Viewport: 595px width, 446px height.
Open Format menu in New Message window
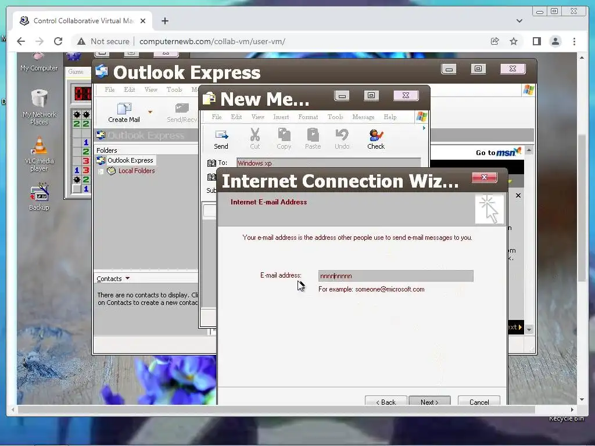click(x=308, y=117)
